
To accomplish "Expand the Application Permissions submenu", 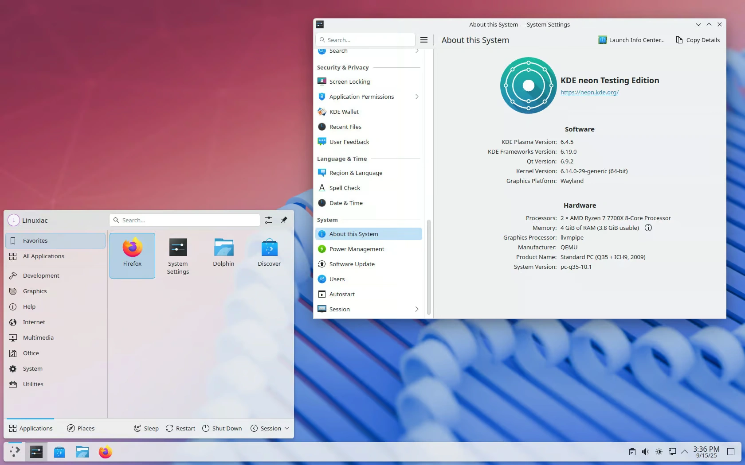I will click(416, 97).
